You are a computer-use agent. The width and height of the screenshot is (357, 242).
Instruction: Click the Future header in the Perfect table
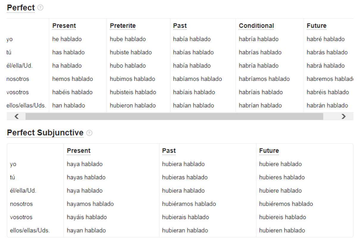pos(317,26)
